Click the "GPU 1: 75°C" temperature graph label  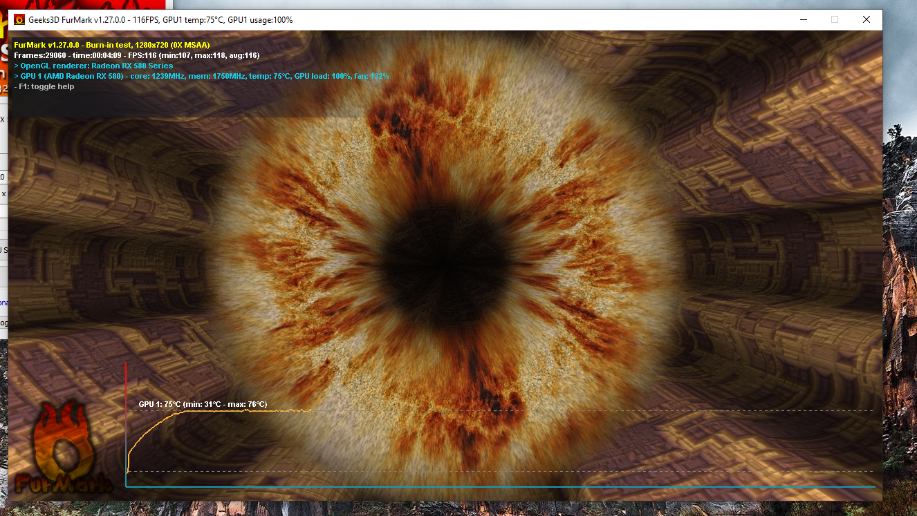click(203, 404)
